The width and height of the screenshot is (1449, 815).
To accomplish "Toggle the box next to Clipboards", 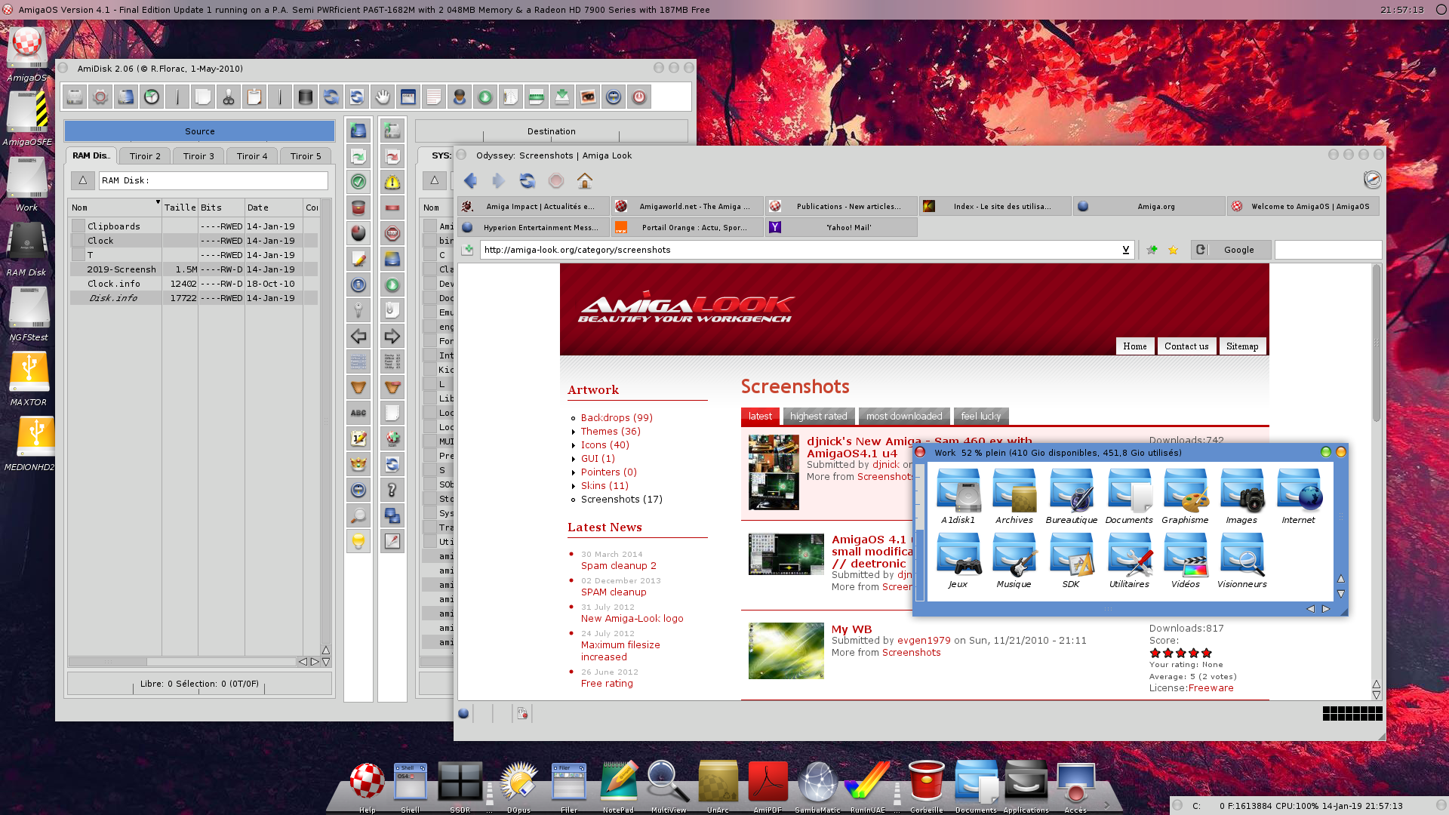I will (78, 226).
